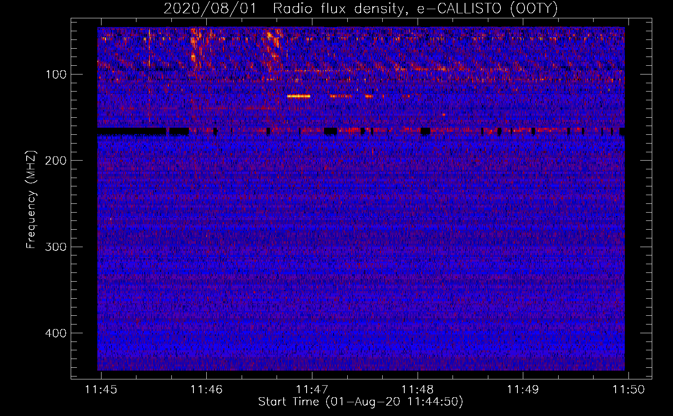Screen dimensions: 673x416
Task: Click the 11:48 time tick label
Action: [418, 389]
